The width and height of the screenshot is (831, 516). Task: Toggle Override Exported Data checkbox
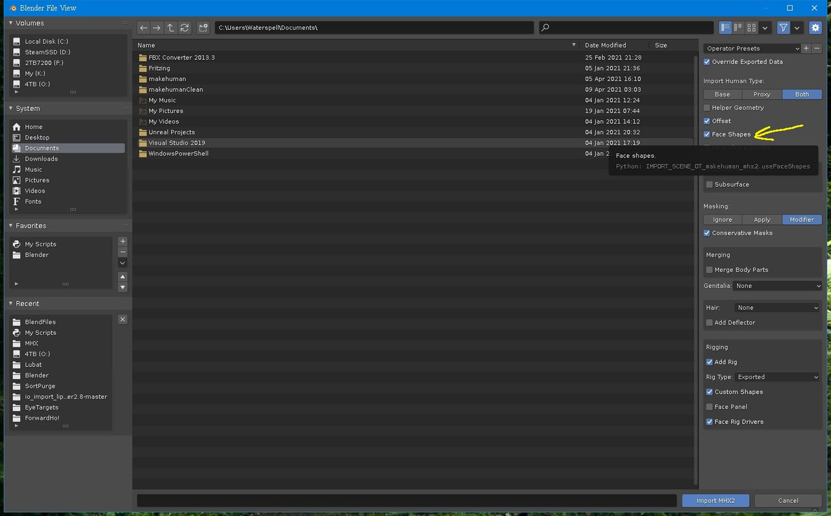(x=707, y=62)
